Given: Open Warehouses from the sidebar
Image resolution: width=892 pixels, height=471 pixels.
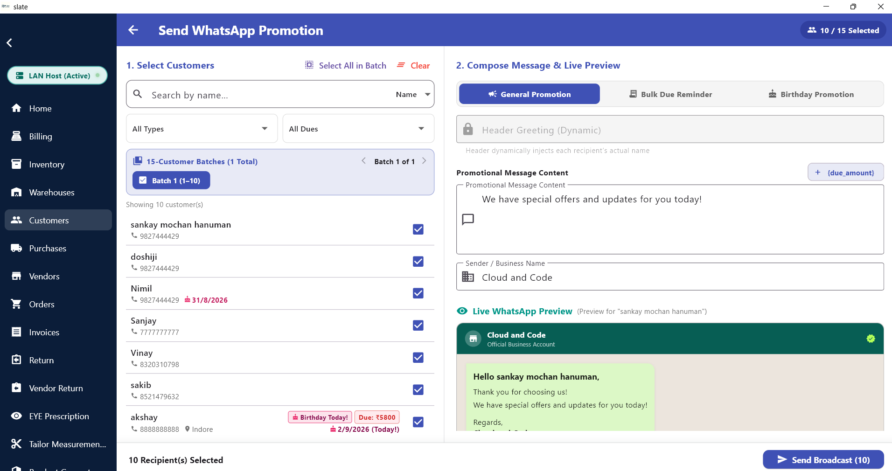Looking at the screenshot, I should click(58, 192).
